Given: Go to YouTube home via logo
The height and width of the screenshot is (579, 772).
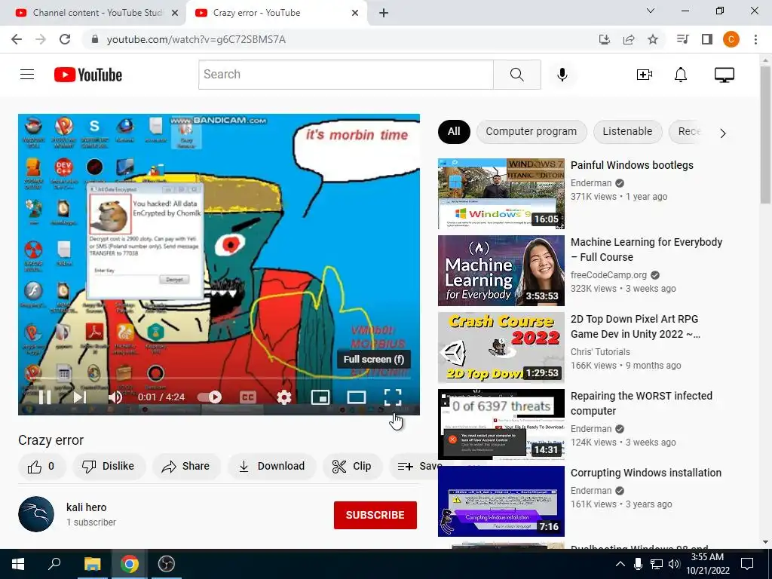Looking at the screenshot, I should [88, 75].
